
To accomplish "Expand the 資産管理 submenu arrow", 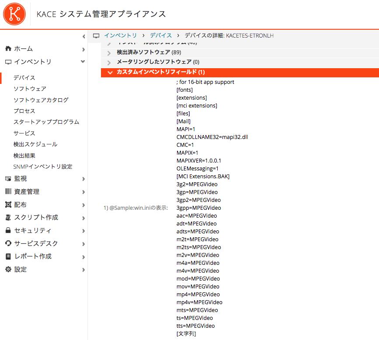I will click(83, 192).
